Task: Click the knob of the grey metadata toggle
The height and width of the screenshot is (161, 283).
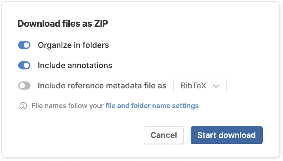Action: [22, 86]
